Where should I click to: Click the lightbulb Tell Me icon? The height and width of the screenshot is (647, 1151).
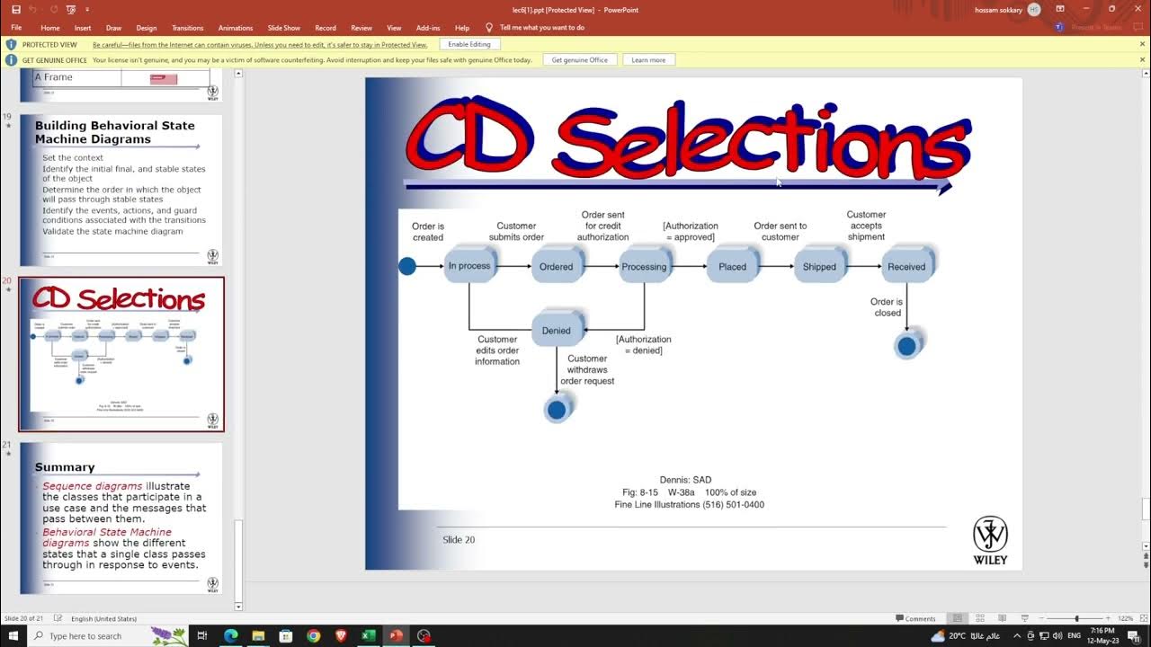(x=489, y=28)
